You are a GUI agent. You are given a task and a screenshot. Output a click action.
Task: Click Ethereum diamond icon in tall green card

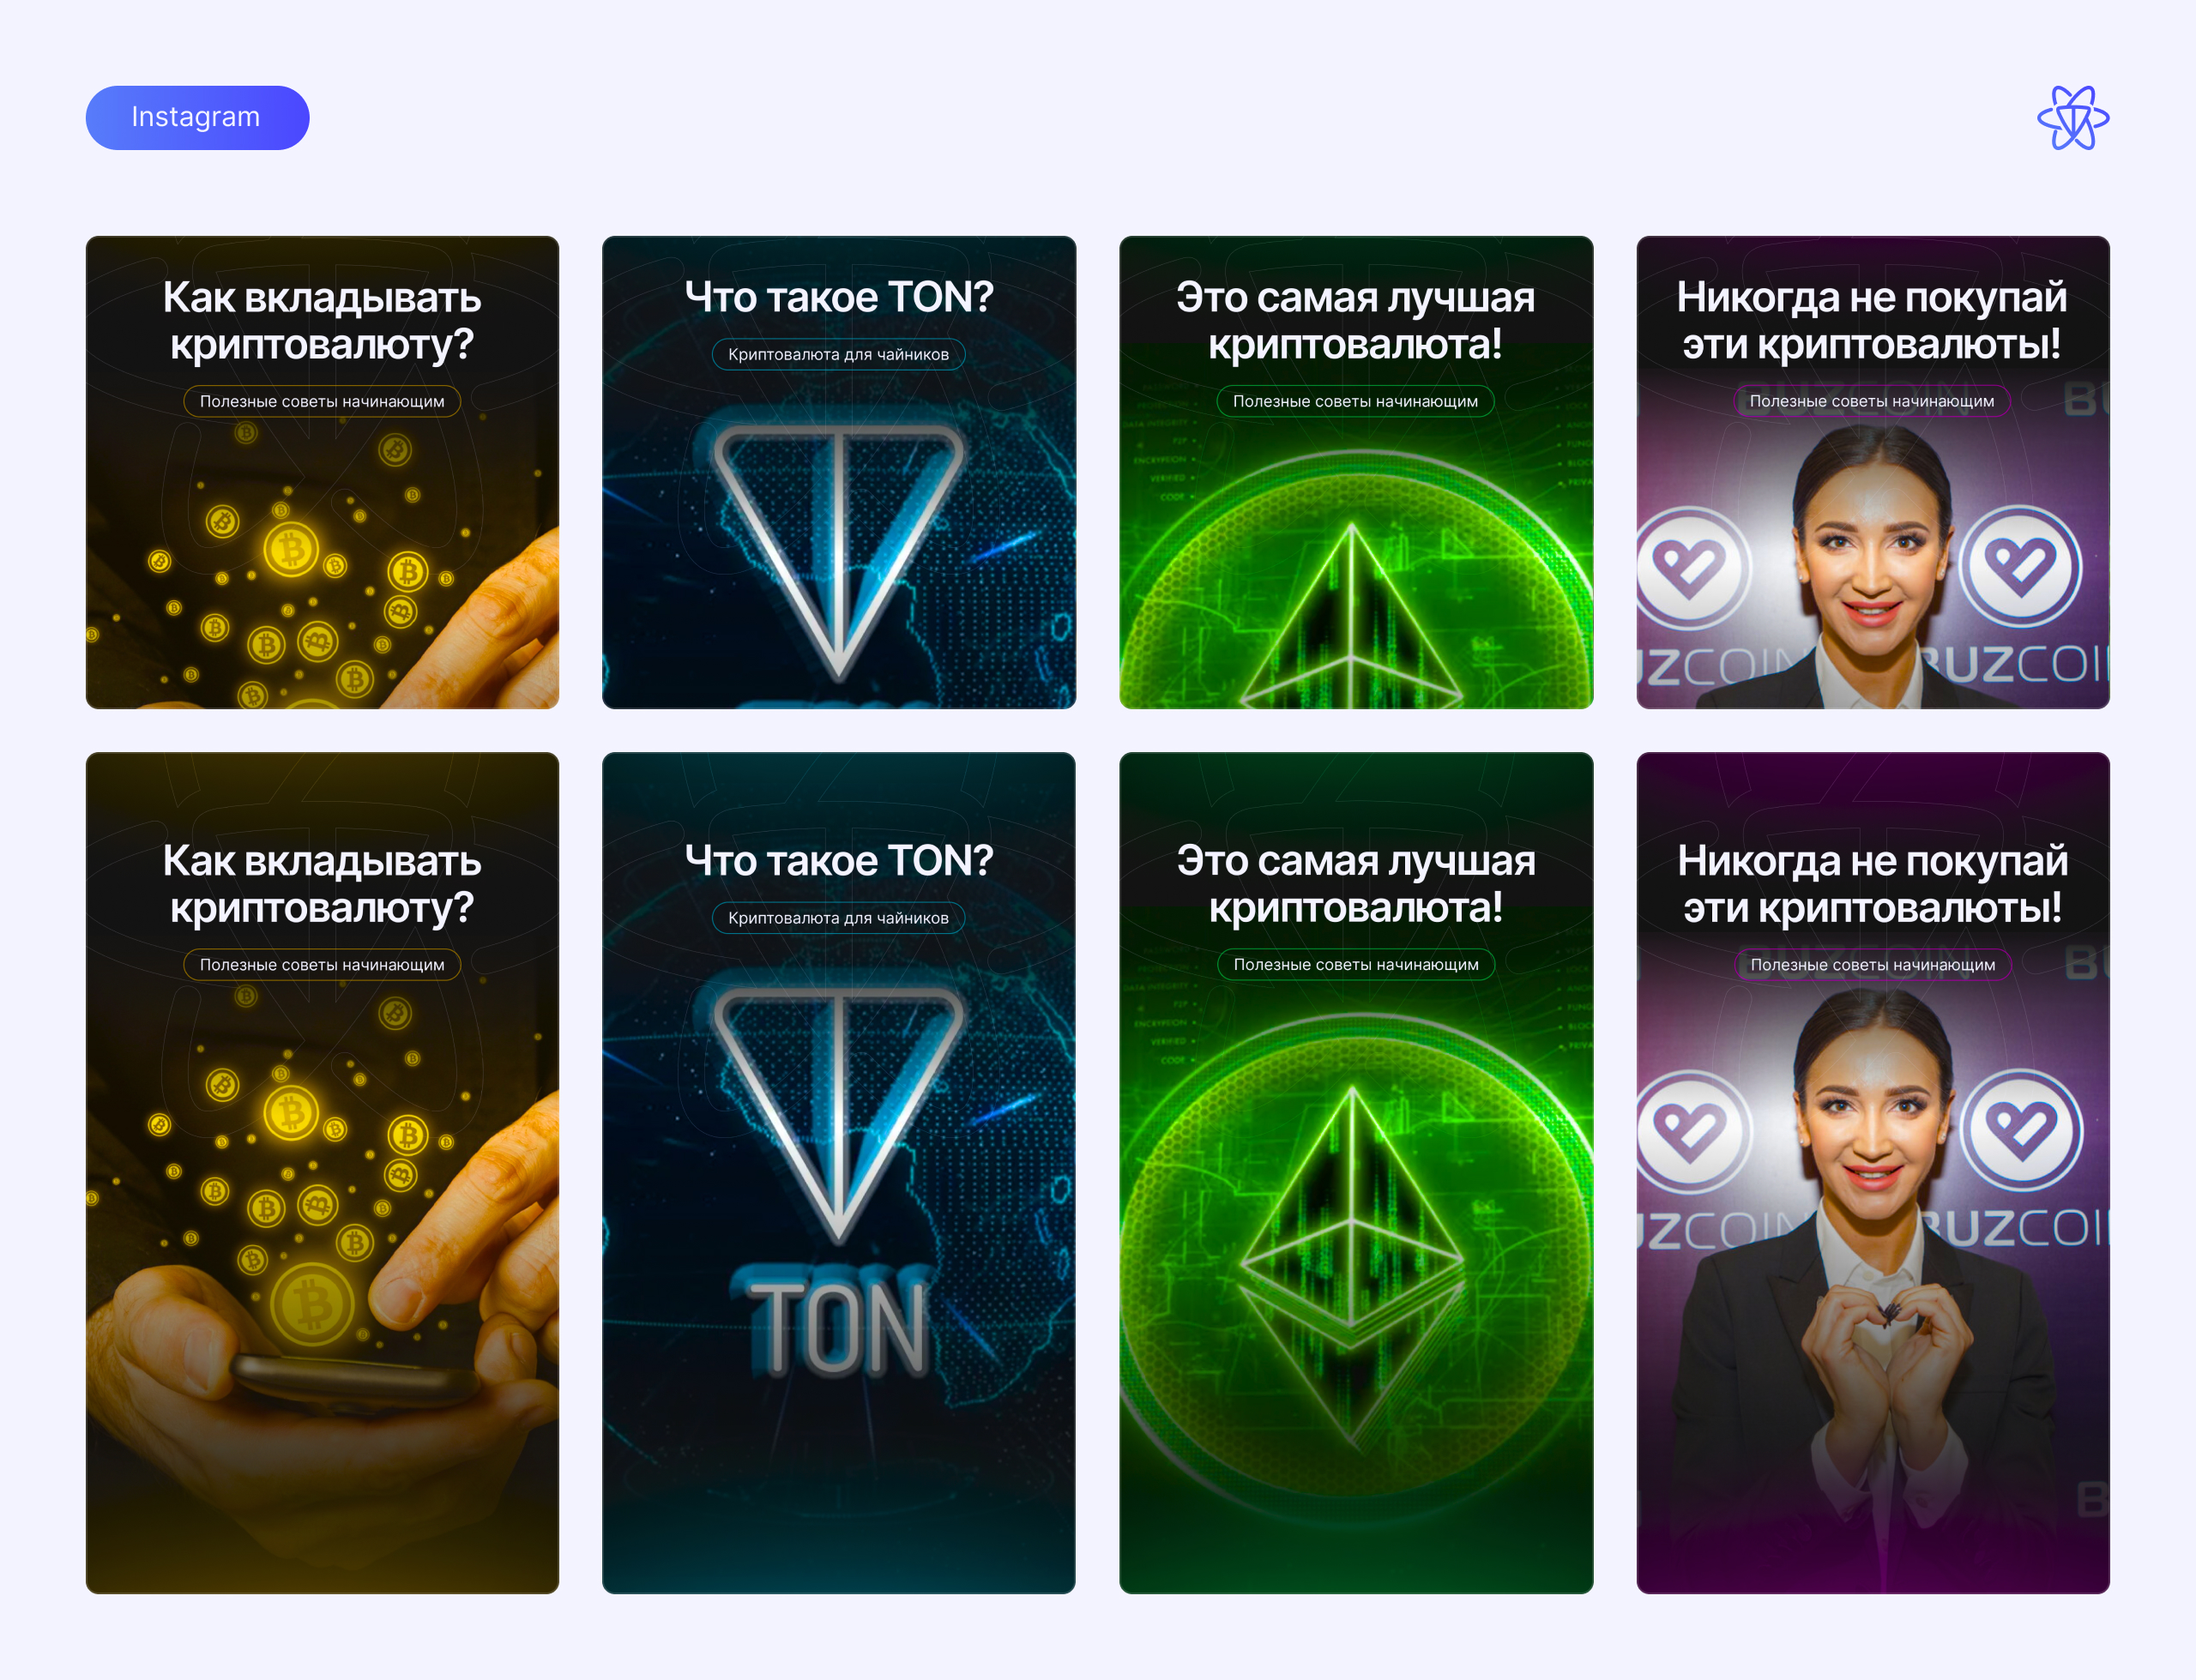click(x=1352, y=1265)
